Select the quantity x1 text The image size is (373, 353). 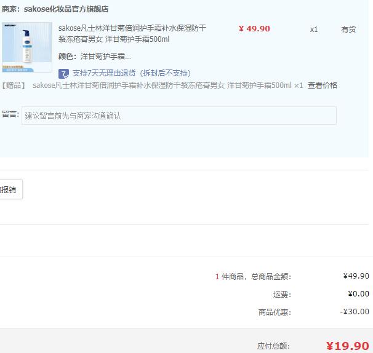click(314, 30)
